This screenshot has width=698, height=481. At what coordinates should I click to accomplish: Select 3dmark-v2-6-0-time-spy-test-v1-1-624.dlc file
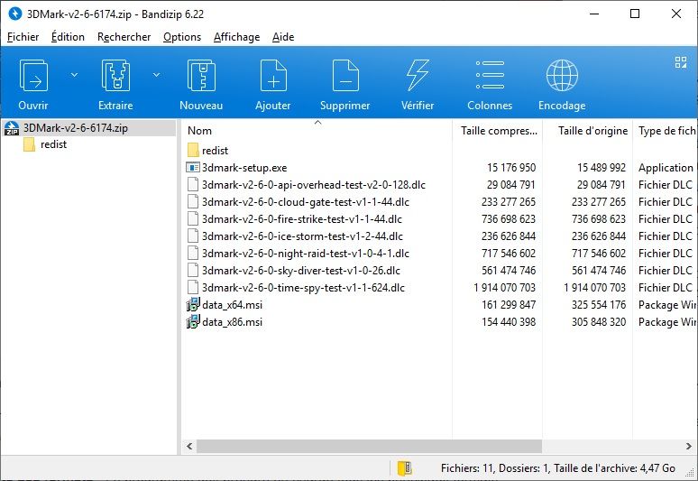(x=303, y=288)
